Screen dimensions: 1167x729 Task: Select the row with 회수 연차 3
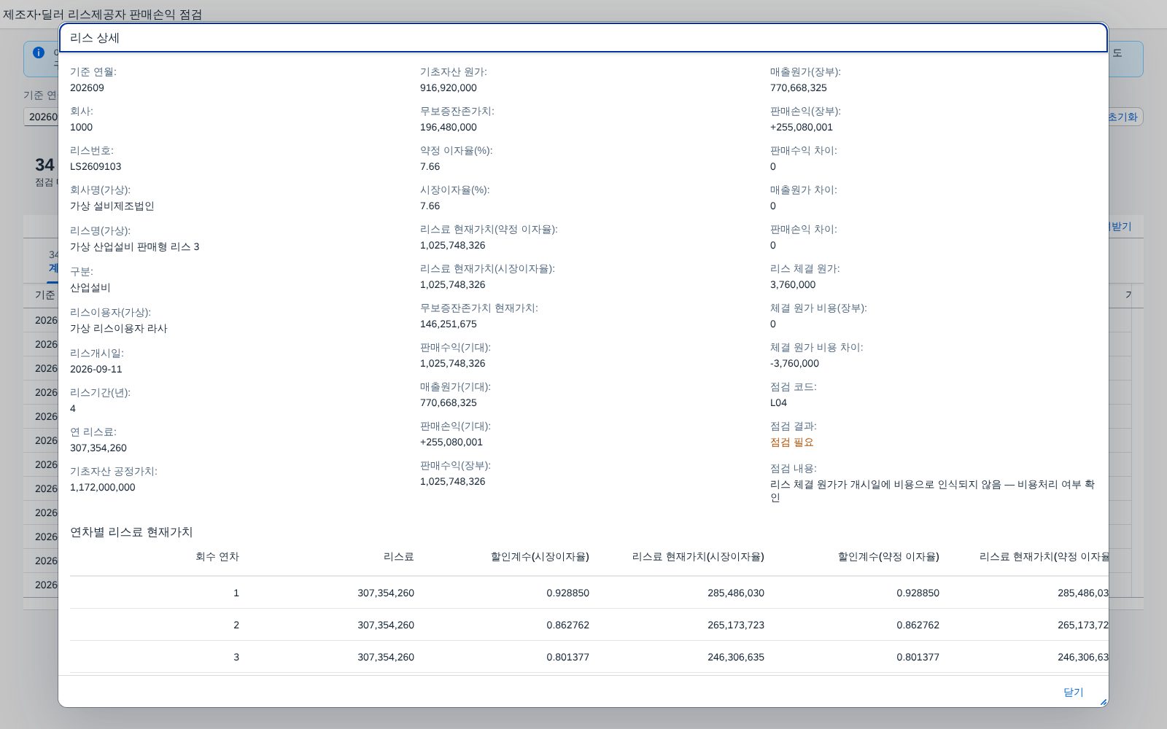[x=589, y=657]
